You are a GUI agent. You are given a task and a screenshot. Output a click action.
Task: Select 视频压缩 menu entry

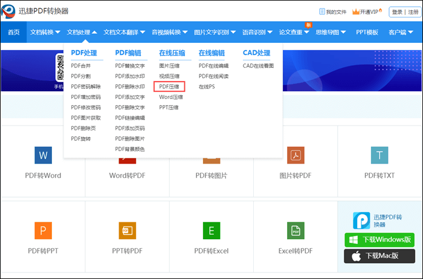169,76
